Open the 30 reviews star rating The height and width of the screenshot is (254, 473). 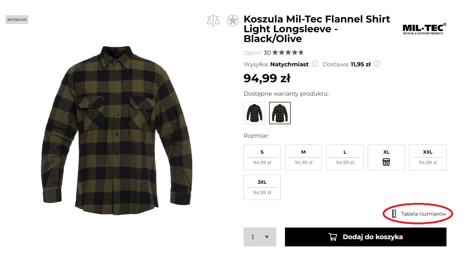click(x=288, y=53)
